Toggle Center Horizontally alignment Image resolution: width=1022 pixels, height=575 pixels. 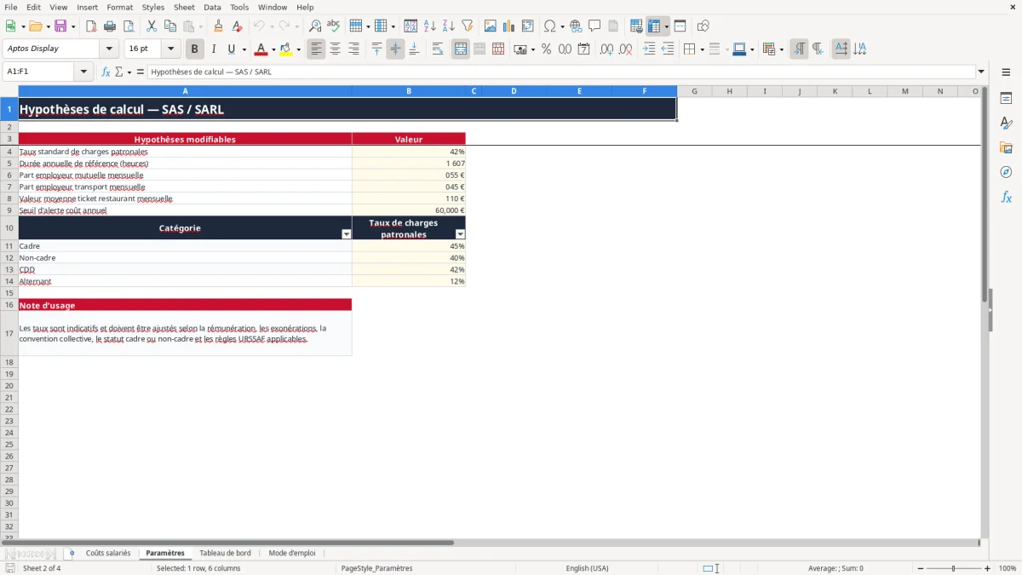335,49
